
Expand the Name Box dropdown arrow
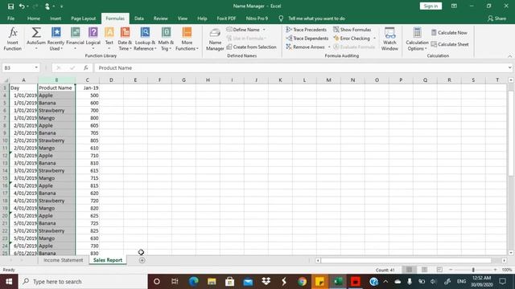(x=36, y=67)
